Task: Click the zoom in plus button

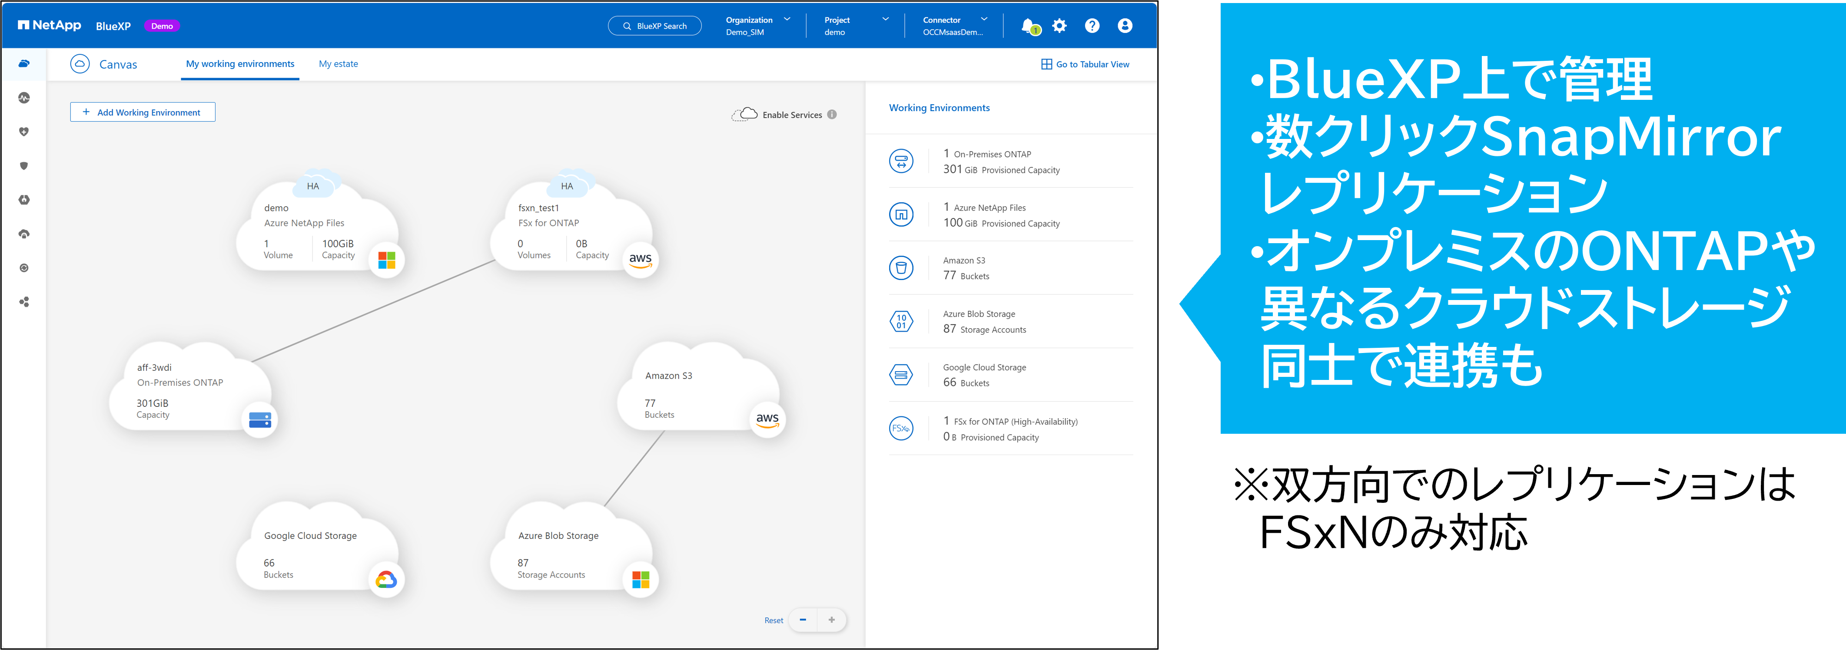Action: click(831, 620)
